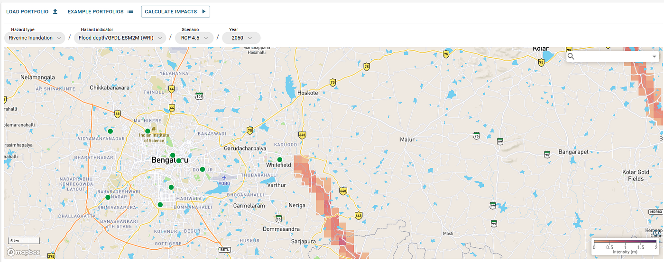Click the highway 104 shield on the map

coord(200,96)
